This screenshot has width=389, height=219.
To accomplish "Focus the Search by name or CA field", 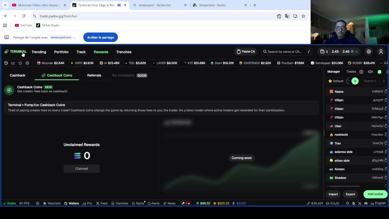I will pos(287,52).
